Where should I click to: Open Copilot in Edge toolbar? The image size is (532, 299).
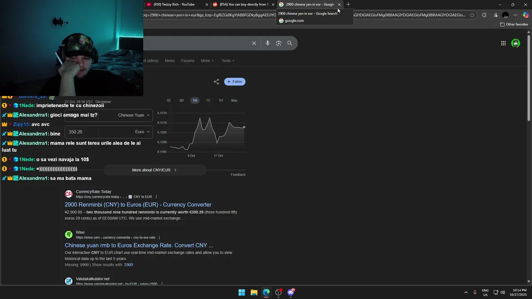(526, 15)
